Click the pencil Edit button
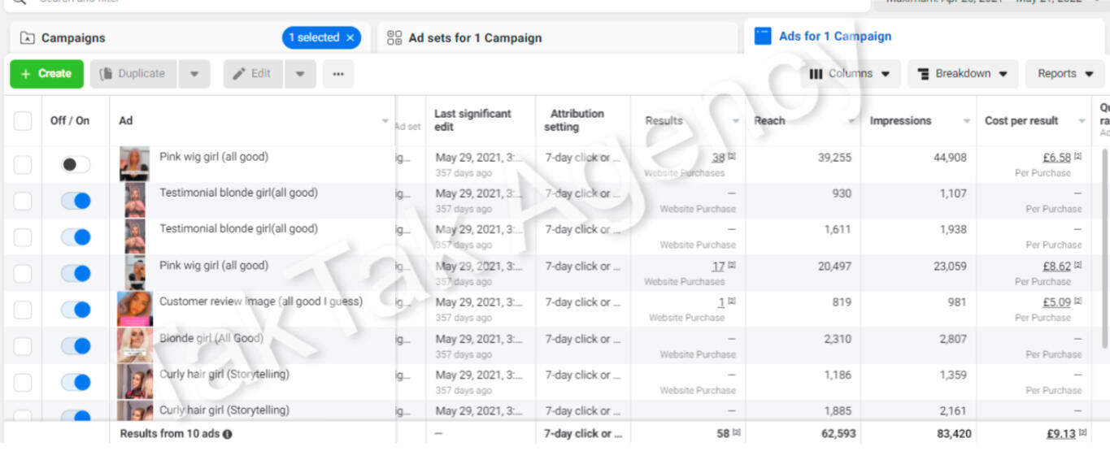Viewport: 1110px width, 451px height. point(253,74)
